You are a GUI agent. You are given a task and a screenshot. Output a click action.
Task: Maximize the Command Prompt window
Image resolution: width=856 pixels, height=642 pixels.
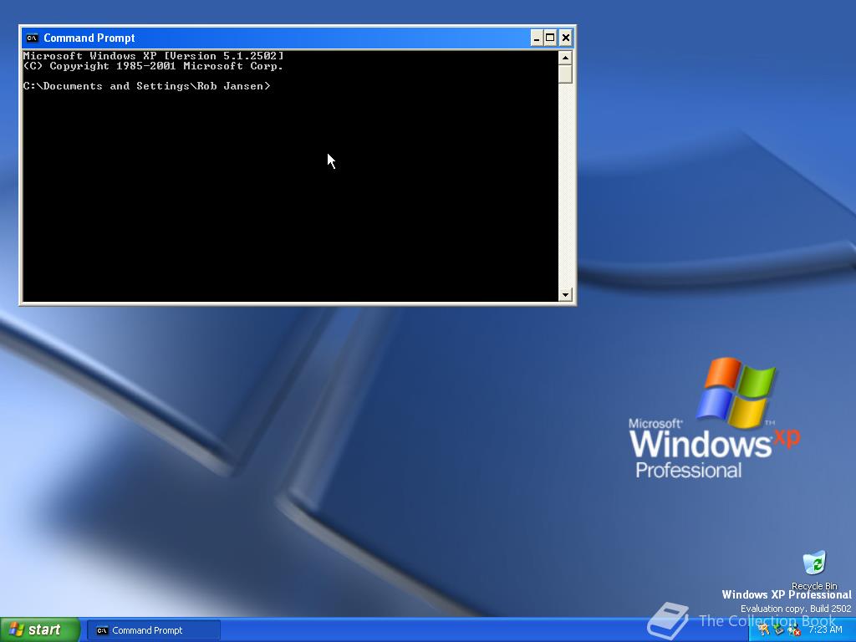550,38
